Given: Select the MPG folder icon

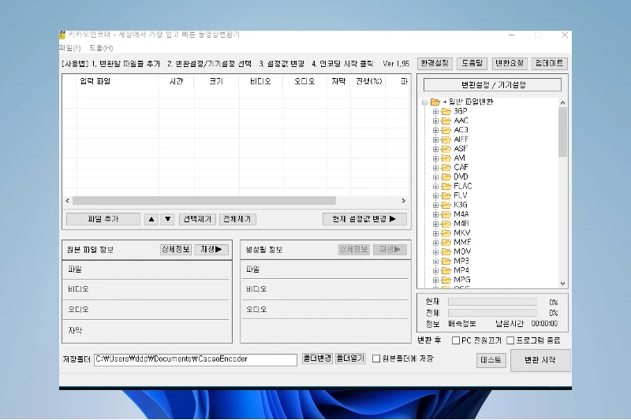Looking at the screenshot, I should pos(446,280).
